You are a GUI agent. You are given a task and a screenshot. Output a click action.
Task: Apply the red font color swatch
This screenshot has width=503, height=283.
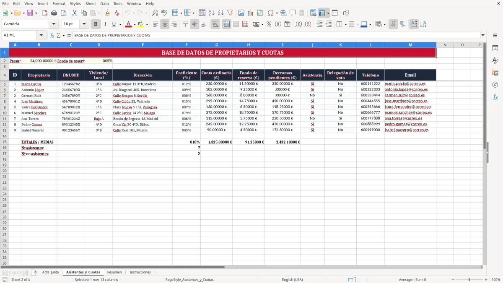click(128, 24)
